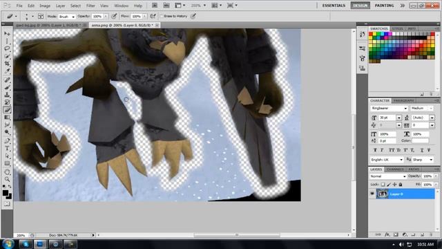
Task: Switch to the Essentials workspace
Action: (334, 6)
